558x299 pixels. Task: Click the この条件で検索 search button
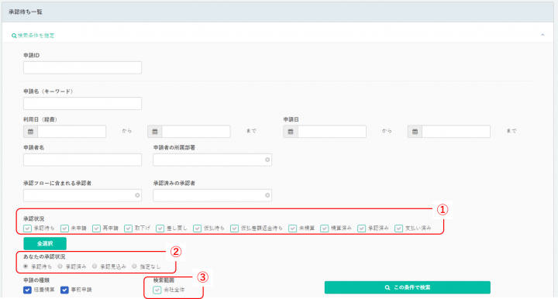[408, 287]
